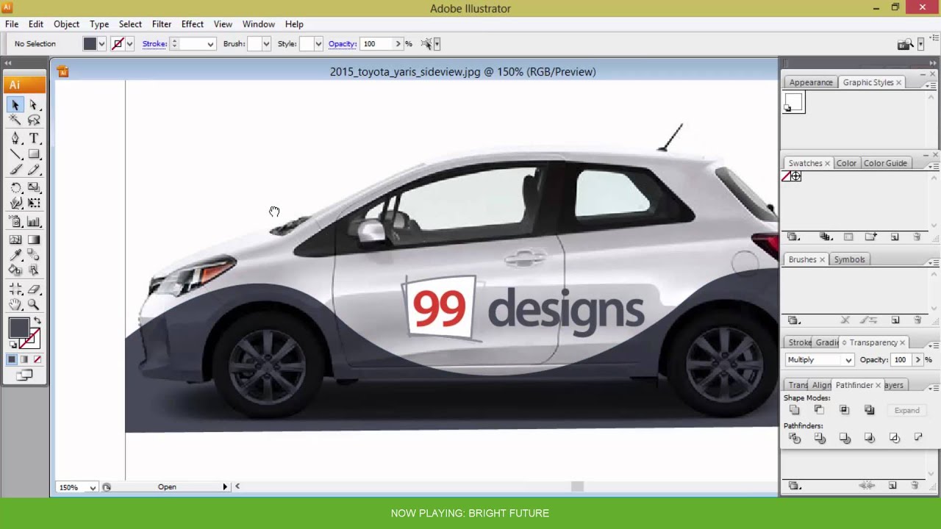Viewport: 941px width, 529px height.
Task: Select the Direct Selection tool
Action: pyautogui.click(x=34, y=105)
